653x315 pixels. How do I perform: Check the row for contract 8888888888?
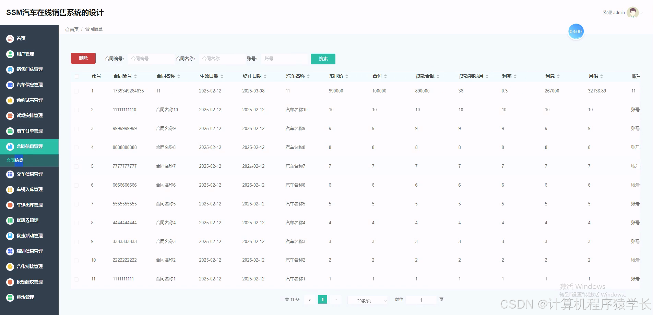coord(76,148)
